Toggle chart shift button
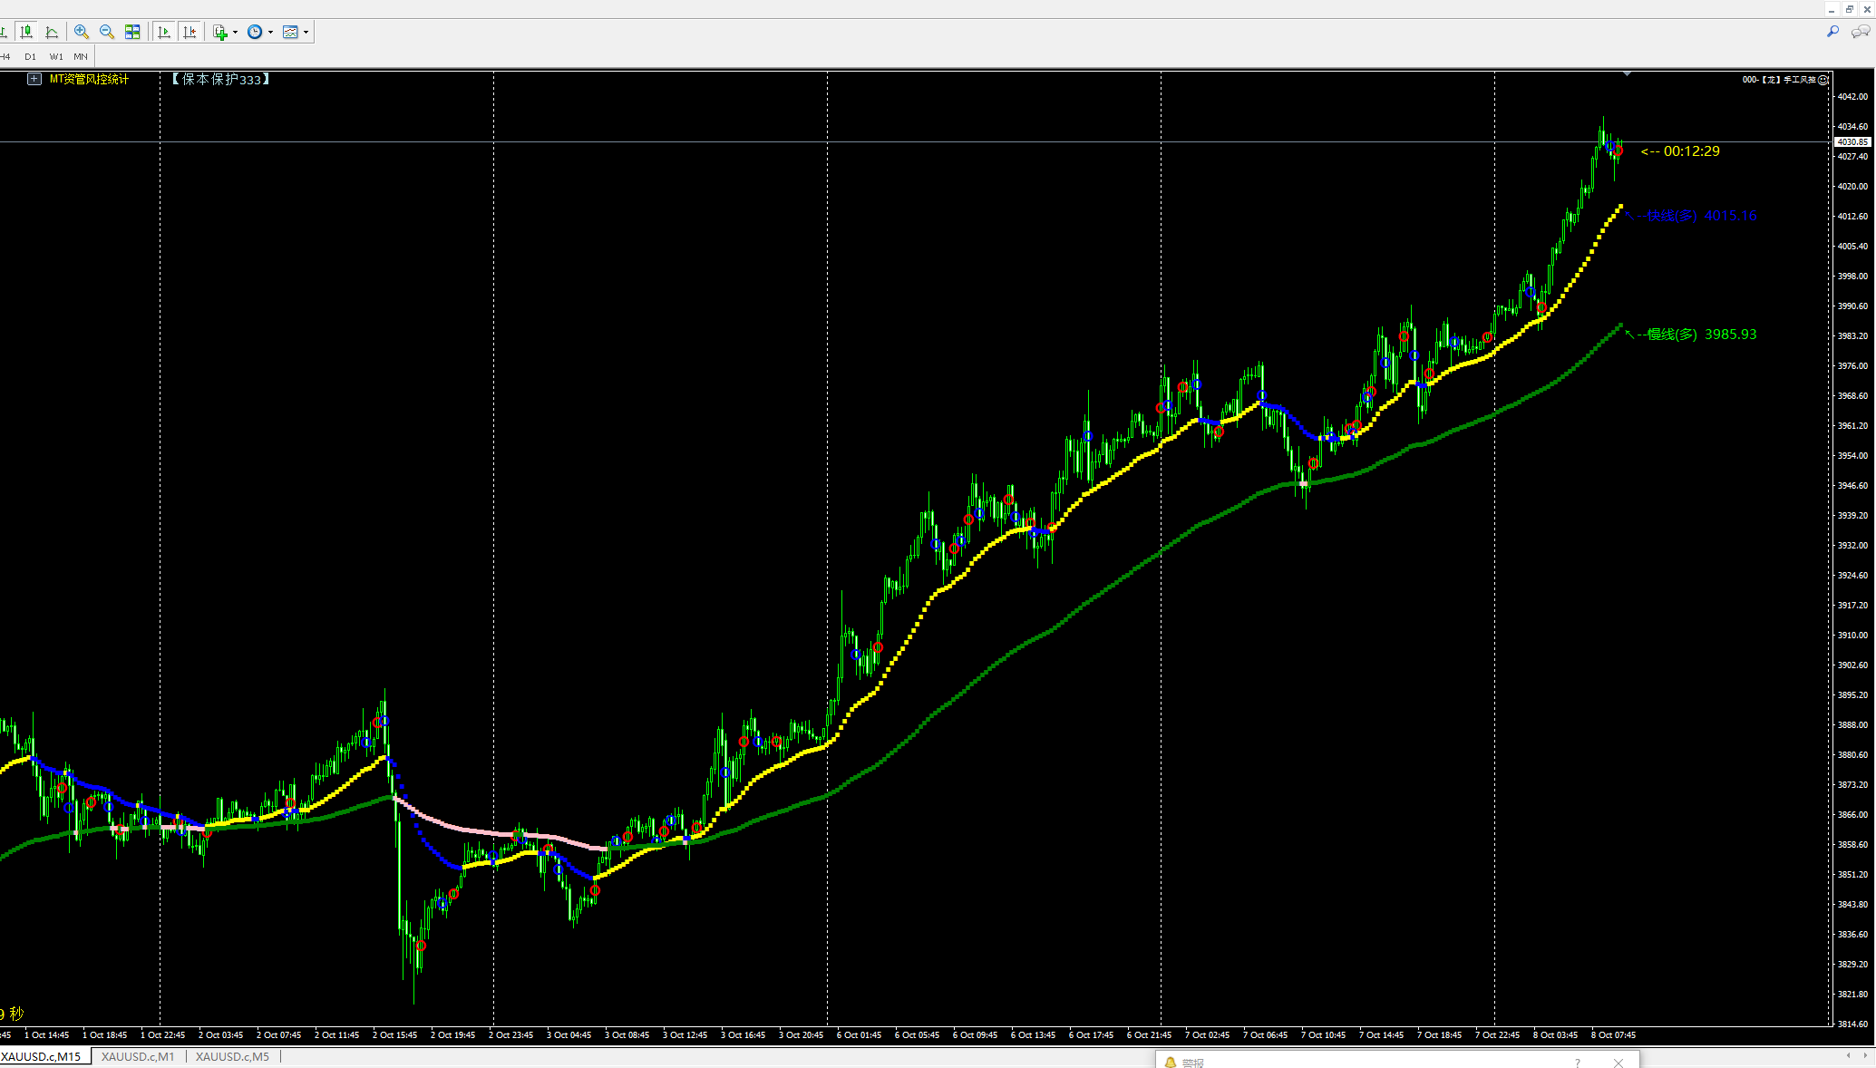The image size is (1876, 1068). pyautogui.click(x=190, y=32)
